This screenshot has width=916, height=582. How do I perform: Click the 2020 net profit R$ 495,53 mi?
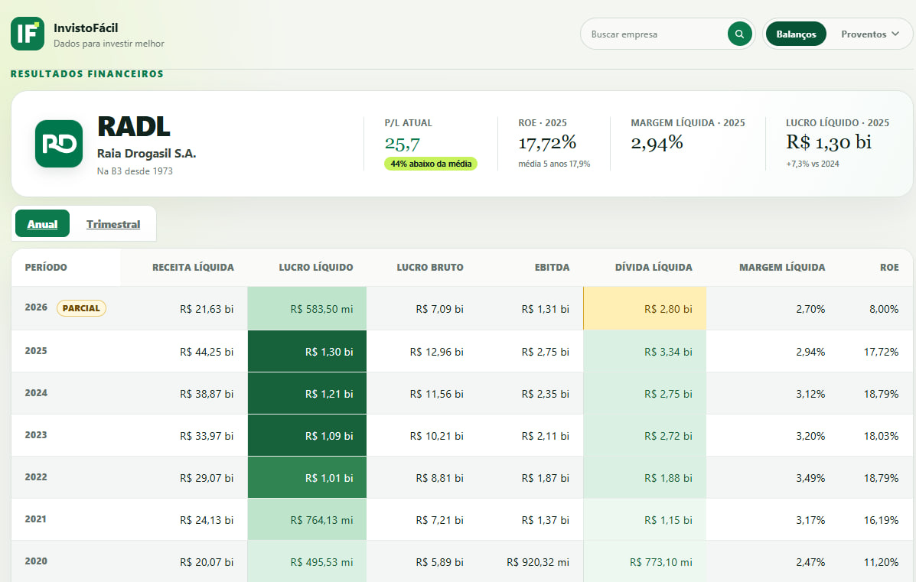coord(321,561)
